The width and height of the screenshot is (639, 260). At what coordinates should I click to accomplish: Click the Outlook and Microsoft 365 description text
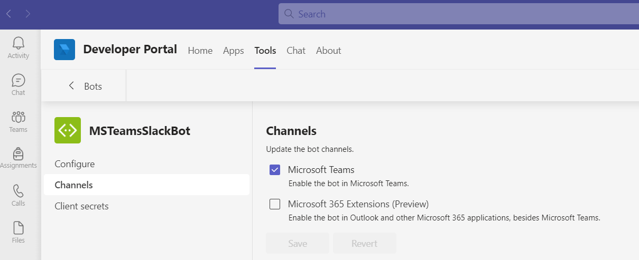[x=444, y=217]
